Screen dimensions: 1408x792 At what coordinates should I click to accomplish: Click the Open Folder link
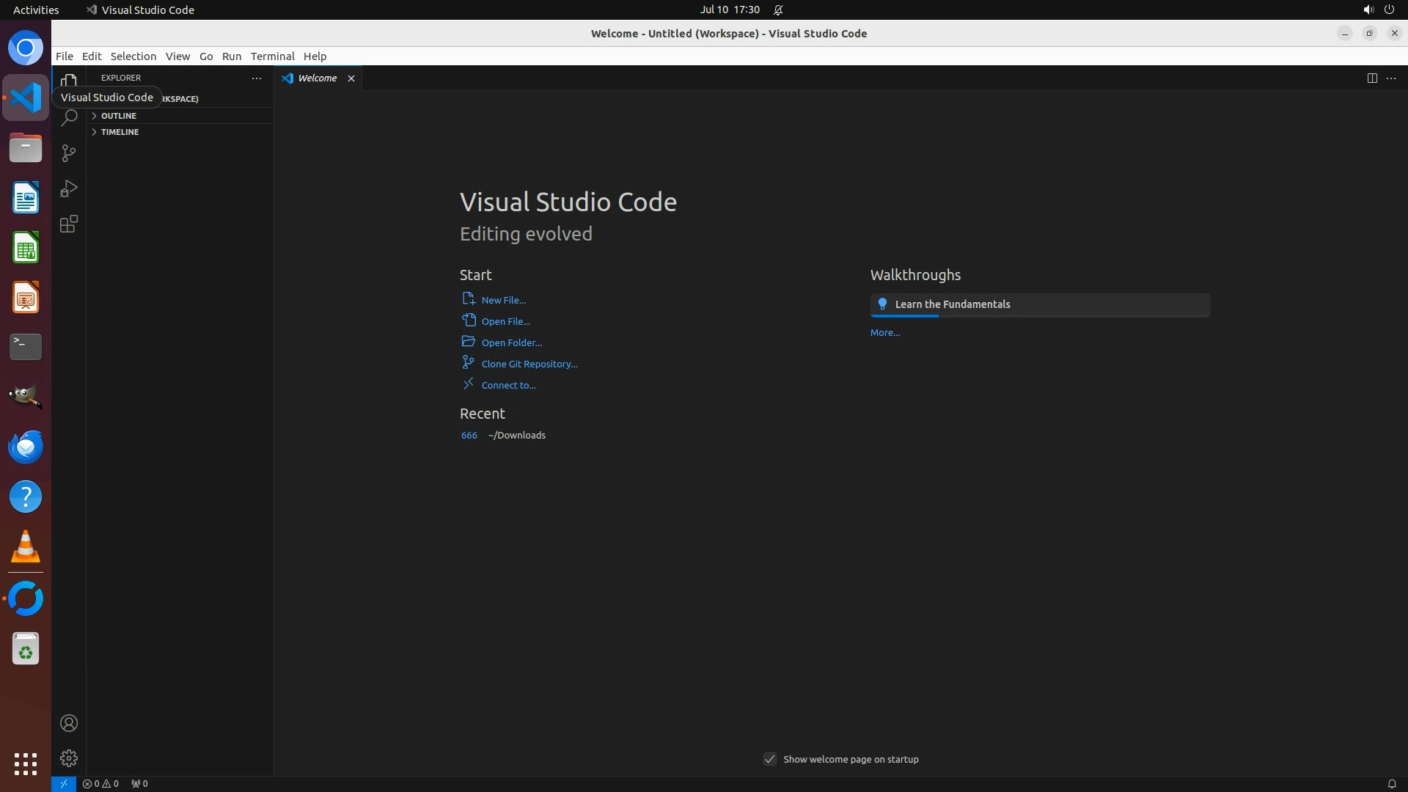click(511, 342)
